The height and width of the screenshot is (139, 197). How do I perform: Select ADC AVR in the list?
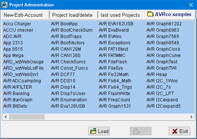pos(12,37)
